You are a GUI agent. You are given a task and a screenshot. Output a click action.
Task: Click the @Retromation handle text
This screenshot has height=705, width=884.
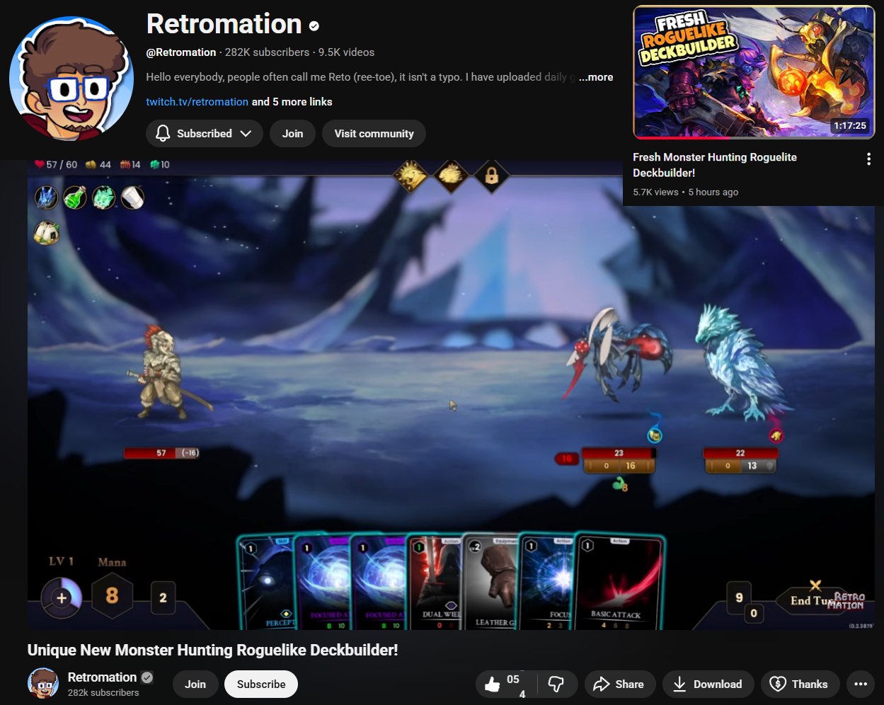181,52
